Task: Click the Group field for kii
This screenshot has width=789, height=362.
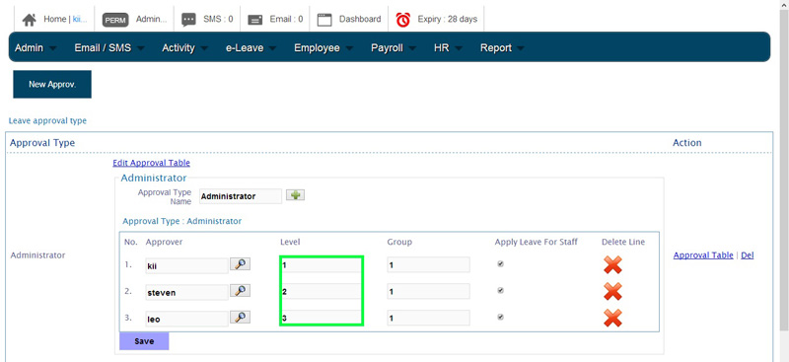Action: point(428,264)
